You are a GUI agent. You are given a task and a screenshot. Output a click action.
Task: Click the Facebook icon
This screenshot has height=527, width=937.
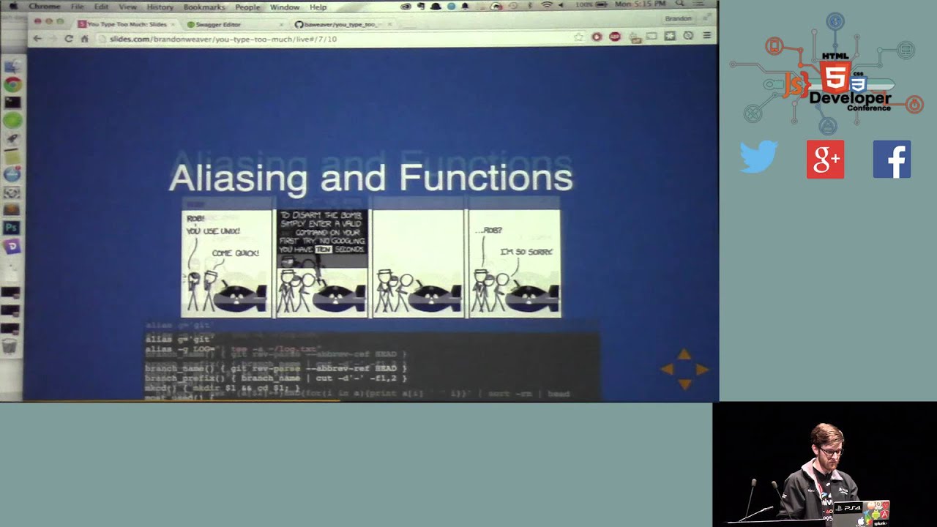pyautogui.click(x=892, y=159)
